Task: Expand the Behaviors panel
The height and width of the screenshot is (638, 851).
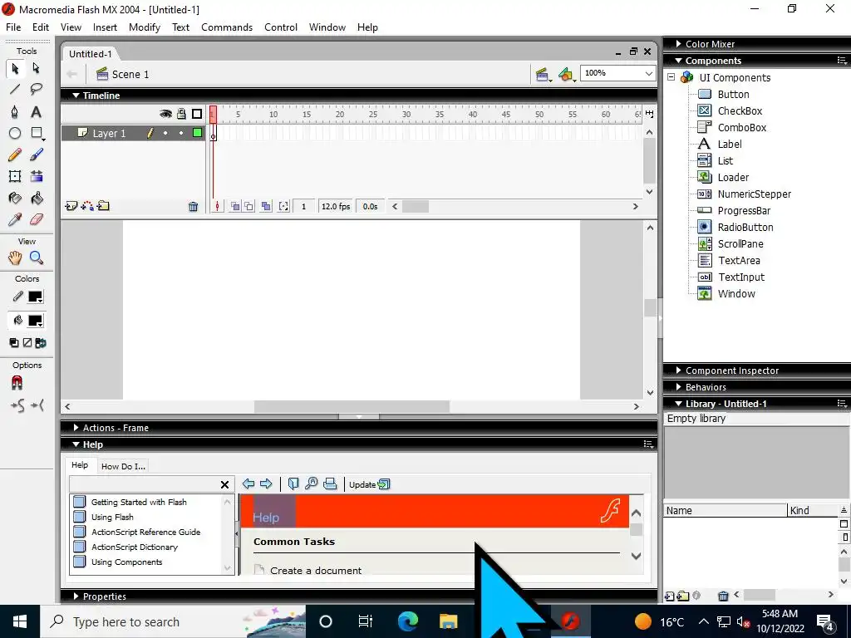Action: [x=678, y=387]
